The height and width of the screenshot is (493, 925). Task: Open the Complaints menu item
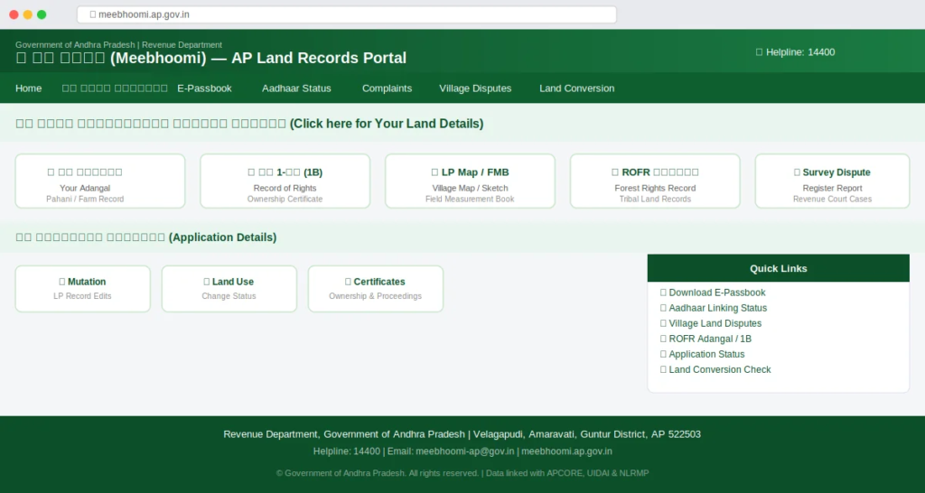(387, 88)
